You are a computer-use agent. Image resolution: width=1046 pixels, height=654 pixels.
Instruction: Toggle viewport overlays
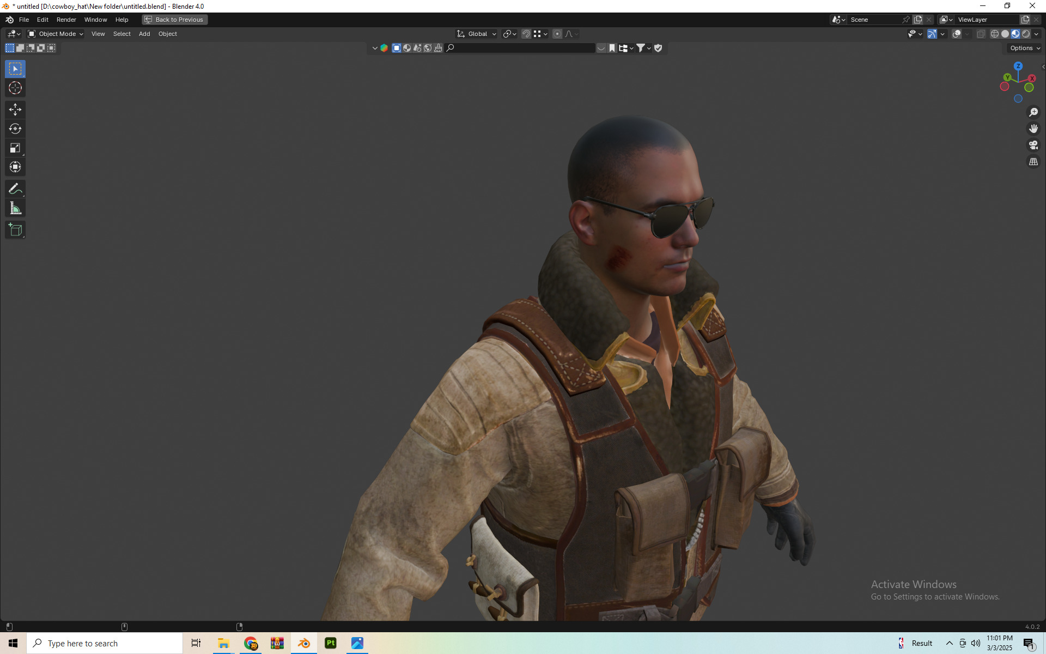click(957, 34)
